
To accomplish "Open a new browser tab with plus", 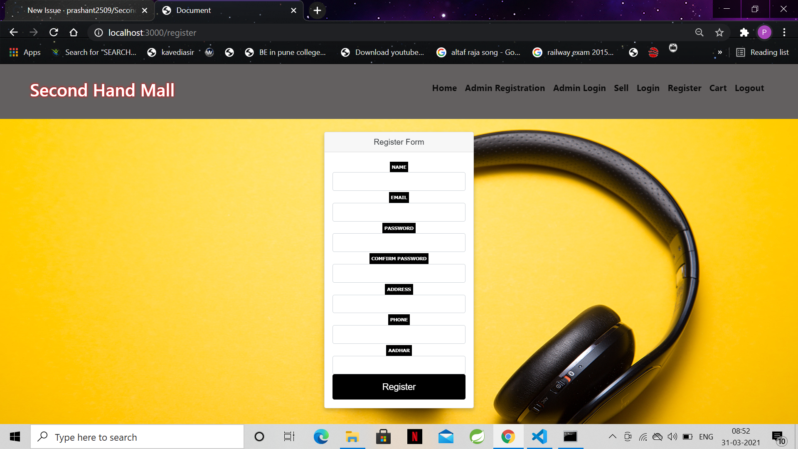I will click(x=317, y=10).
